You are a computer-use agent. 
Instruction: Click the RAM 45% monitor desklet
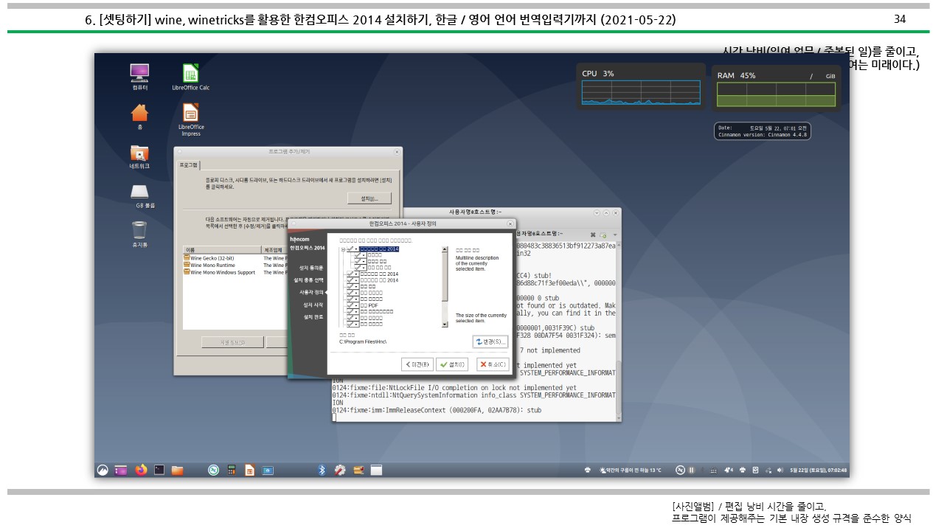[x=777, y=88]
